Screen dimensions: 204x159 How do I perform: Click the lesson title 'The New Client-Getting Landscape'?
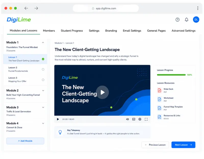(87, 50)
